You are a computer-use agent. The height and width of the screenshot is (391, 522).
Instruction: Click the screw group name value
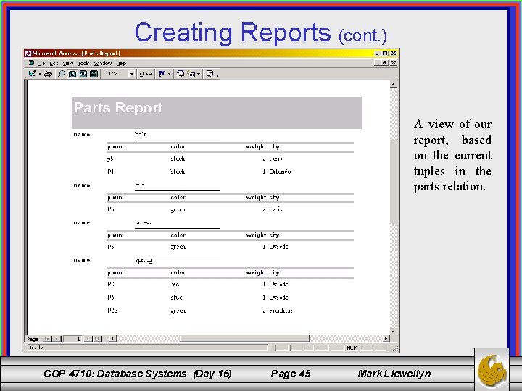143,223
